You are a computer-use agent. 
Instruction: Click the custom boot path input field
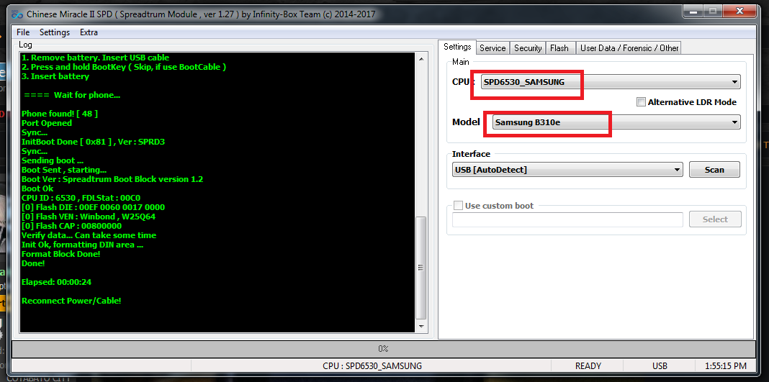tap(567, 219)
